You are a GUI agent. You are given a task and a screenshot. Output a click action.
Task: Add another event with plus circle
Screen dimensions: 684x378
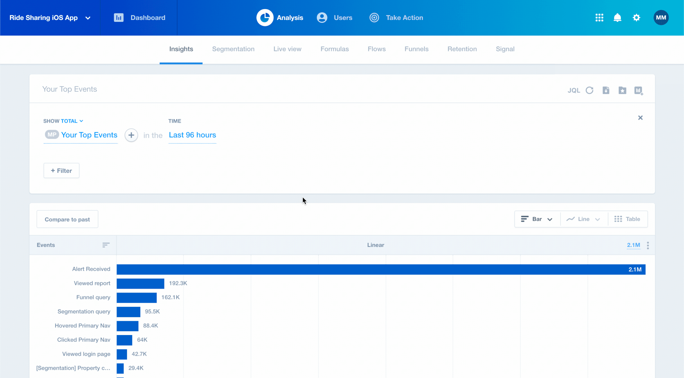[131, 135]
